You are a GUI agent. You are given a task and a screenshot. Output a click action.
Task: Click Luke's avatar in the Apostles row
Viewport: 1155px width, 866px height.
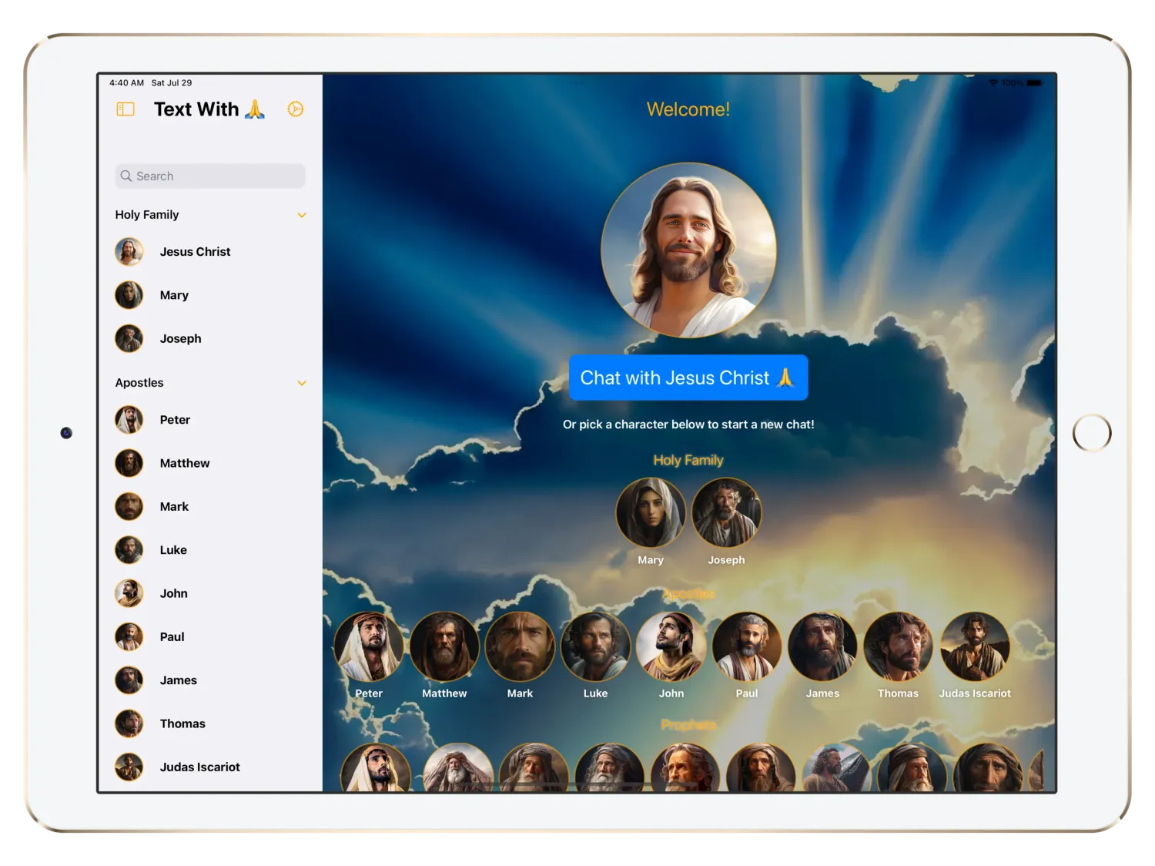(x=595, y=646)
